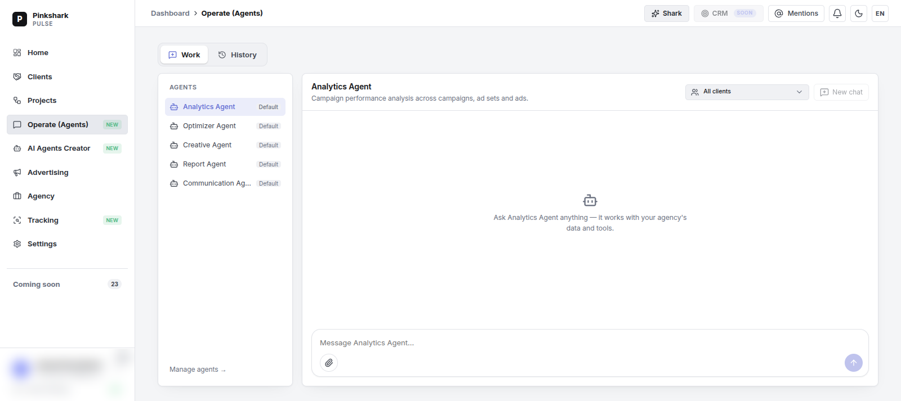Switch to the History tab

point(237,55)
